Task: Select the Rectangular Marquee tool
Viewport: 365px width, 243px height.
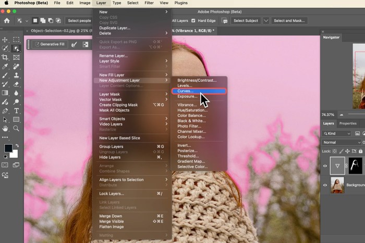Action: tap(16, 40)
